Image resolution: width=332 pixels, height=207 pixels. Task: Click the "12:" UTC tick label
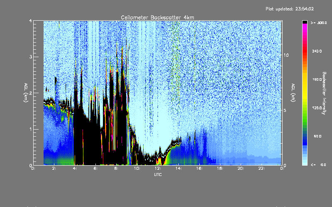click(x=158, y=168)
